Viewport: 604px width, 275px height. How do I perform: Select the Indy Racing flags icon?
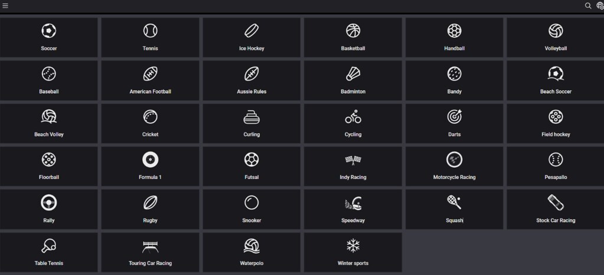tap(353, 160)
